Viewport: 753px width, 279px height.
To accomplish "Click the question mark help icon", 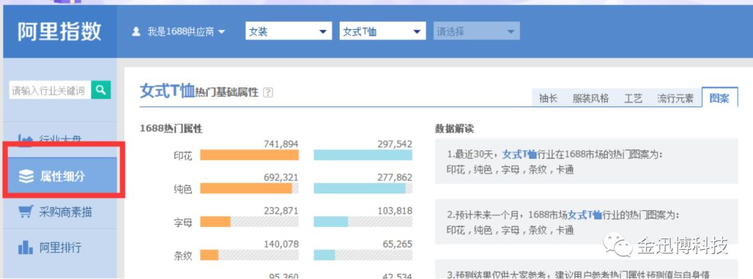I will (x=268, y=93).
